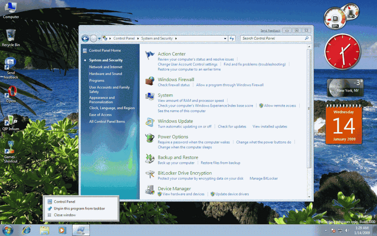Click the System monitor icon
The width and height of the screenshot is (377, 236).
coord(150,96)
